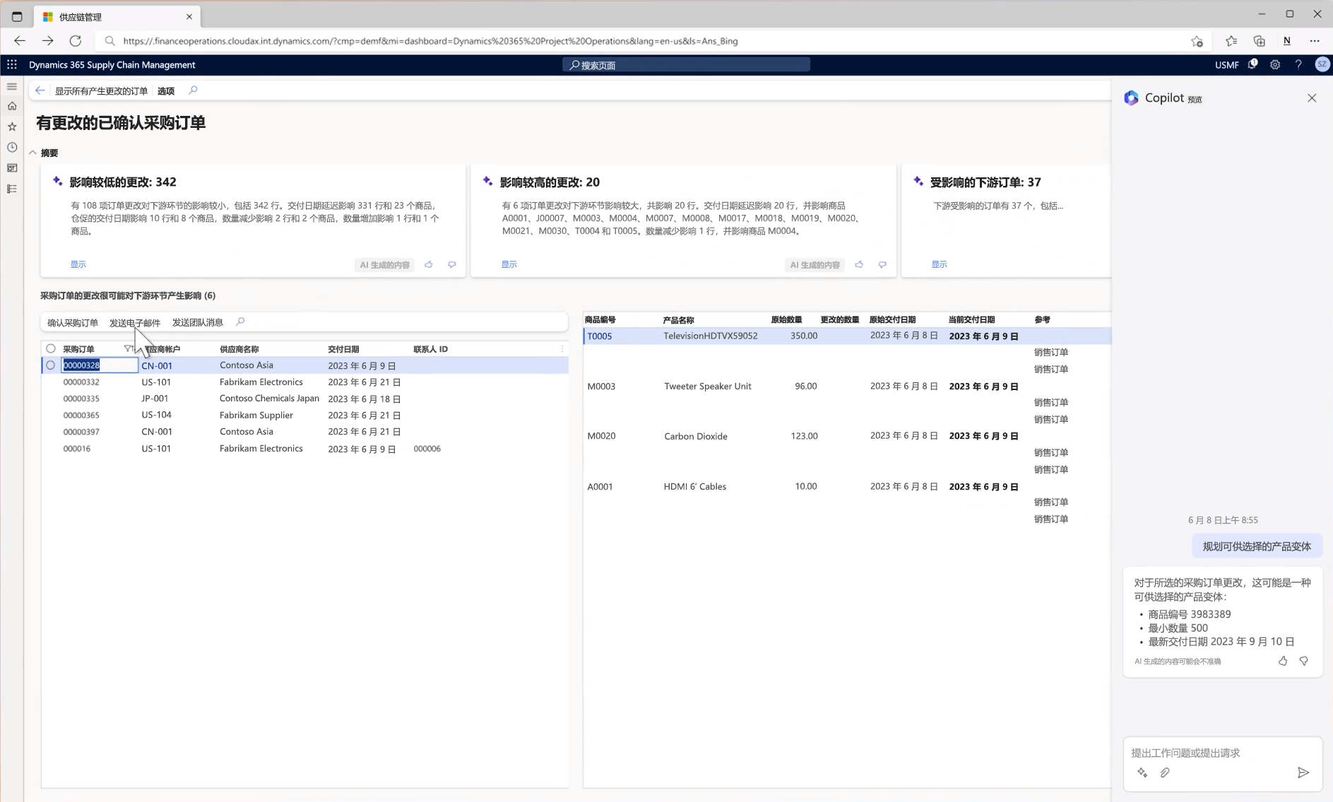The image size is (1333, 802).
Task: Open Recent clock icon in sidebar
Action: click(12, 147)
